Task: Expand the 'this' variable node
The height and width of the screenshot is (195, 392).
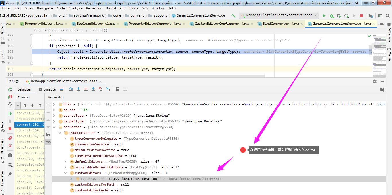Action: pos(54,104)
